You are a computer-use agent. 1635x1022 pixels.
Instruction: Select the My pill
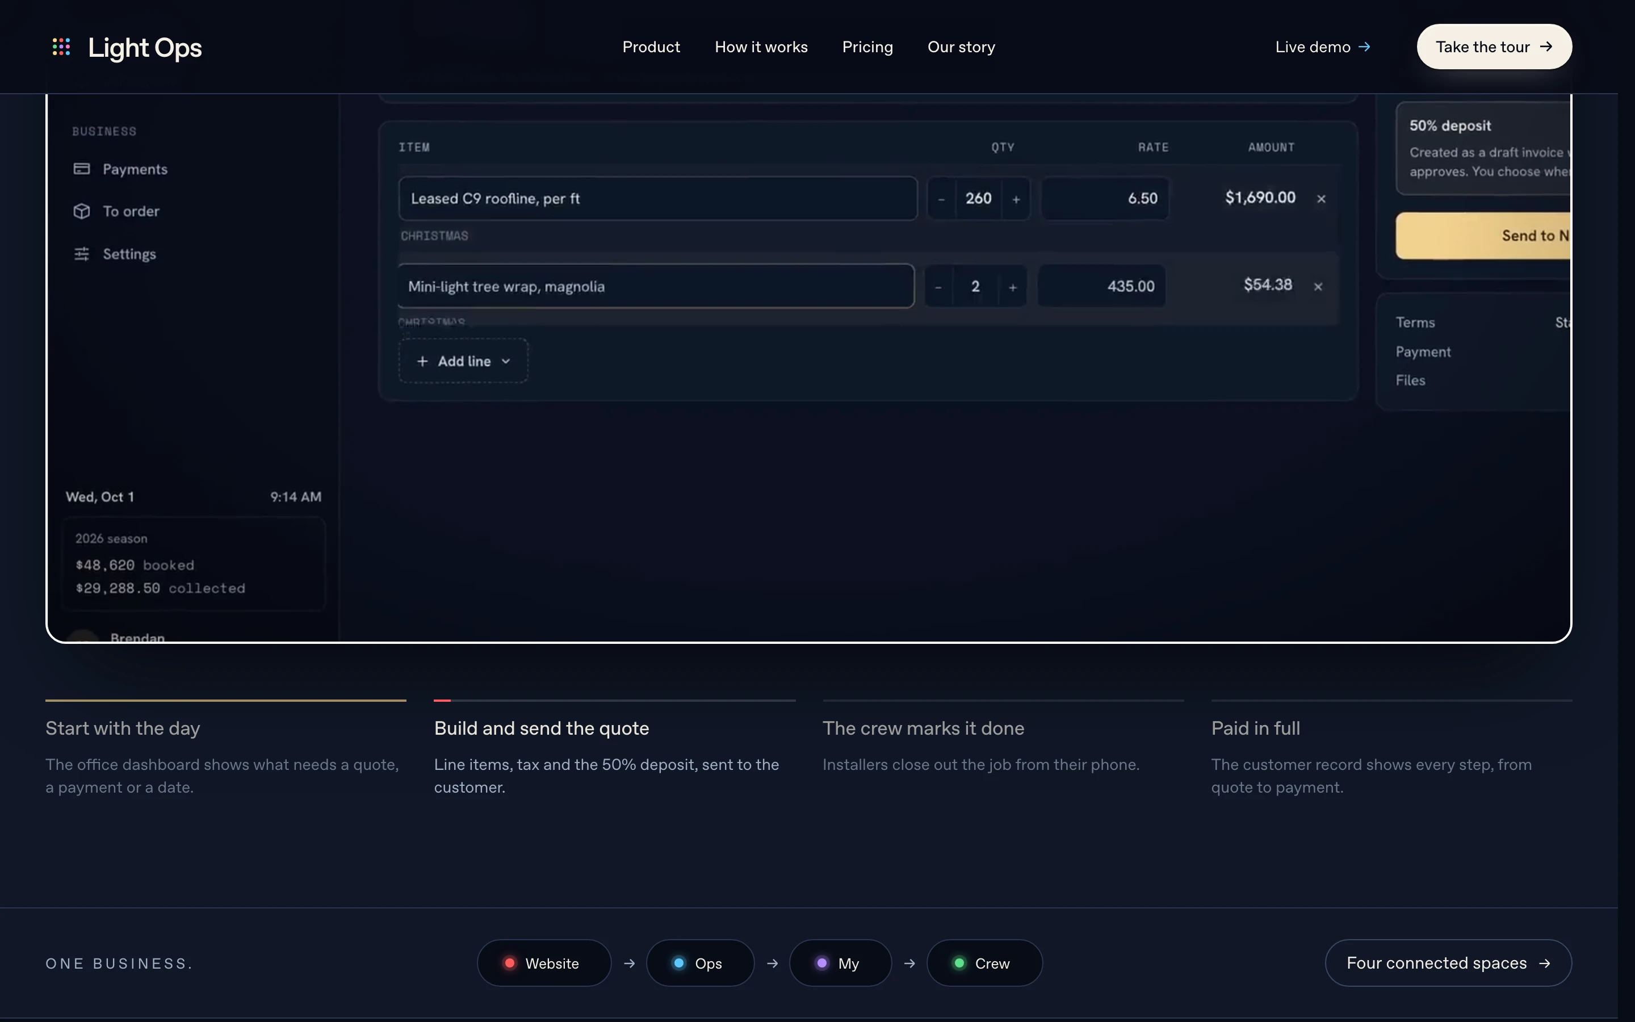(x=840, y=962)
